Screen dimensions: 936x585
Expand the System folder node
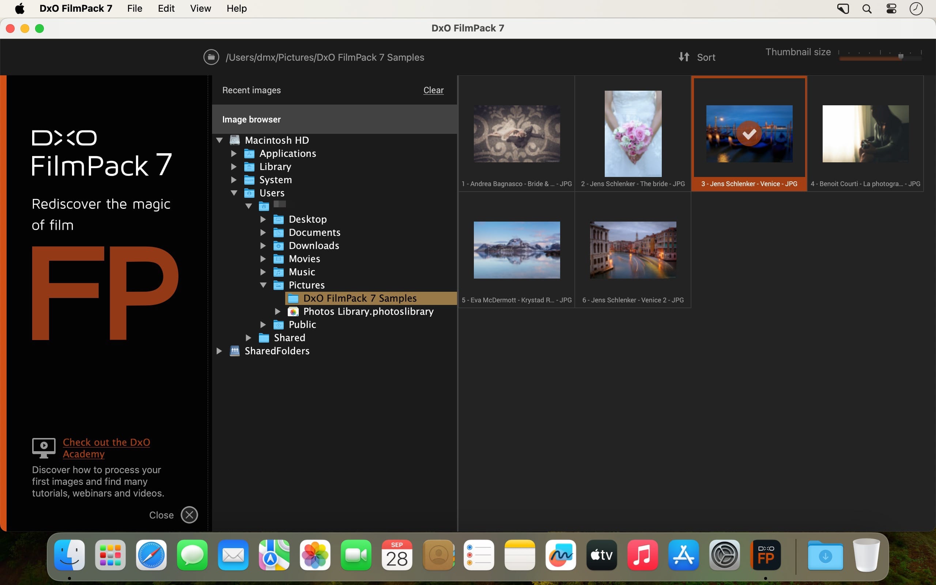234,180
